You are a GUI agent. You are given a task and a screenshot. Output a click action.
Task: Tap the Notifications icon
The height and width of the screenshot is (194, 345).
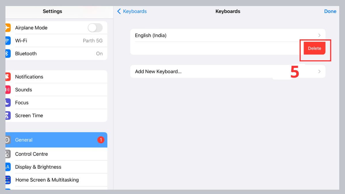click(8, 76)
